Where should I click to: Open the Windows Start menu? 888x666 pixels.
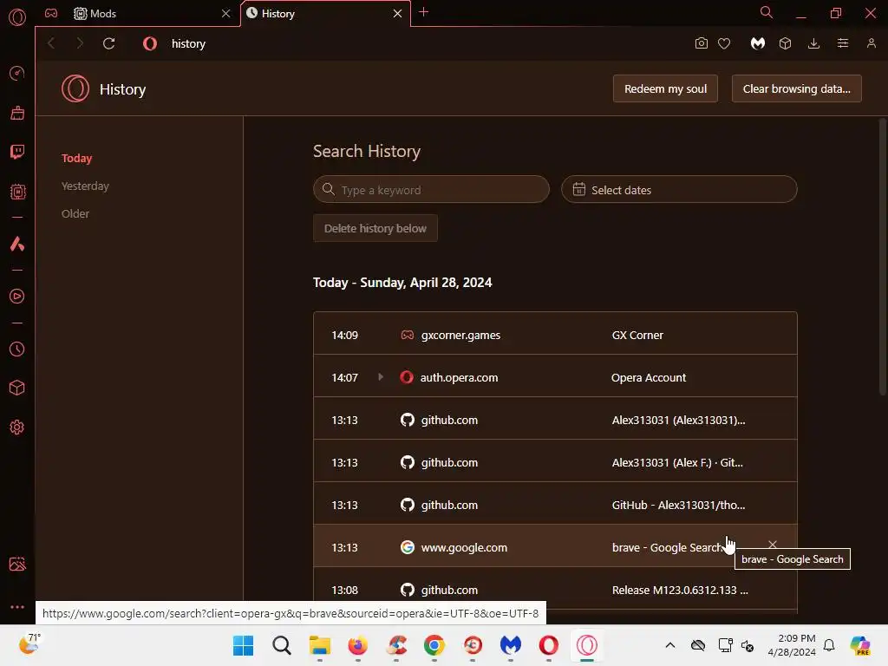coord(244,645)
